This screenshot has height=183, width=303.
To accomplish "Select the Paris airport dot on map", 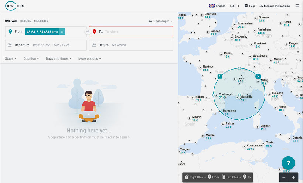I will click(221, 54).
